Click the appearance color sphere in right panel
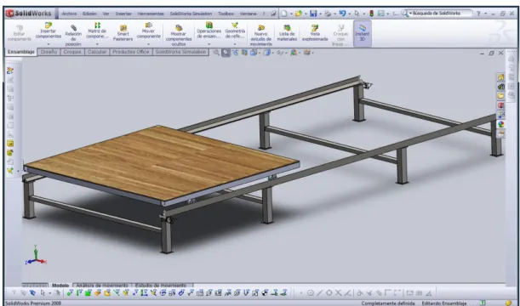Viewport: 520px width, 306px height. click(x=500, y=124)
